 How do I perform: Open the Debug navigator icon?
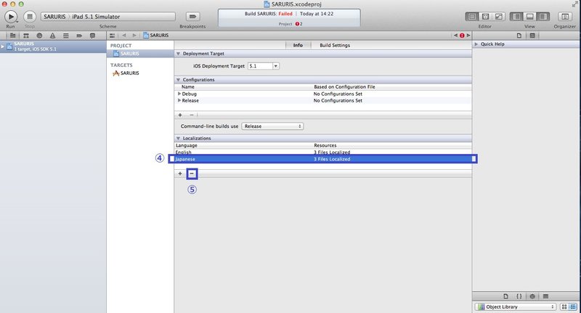tap(66, 36)
